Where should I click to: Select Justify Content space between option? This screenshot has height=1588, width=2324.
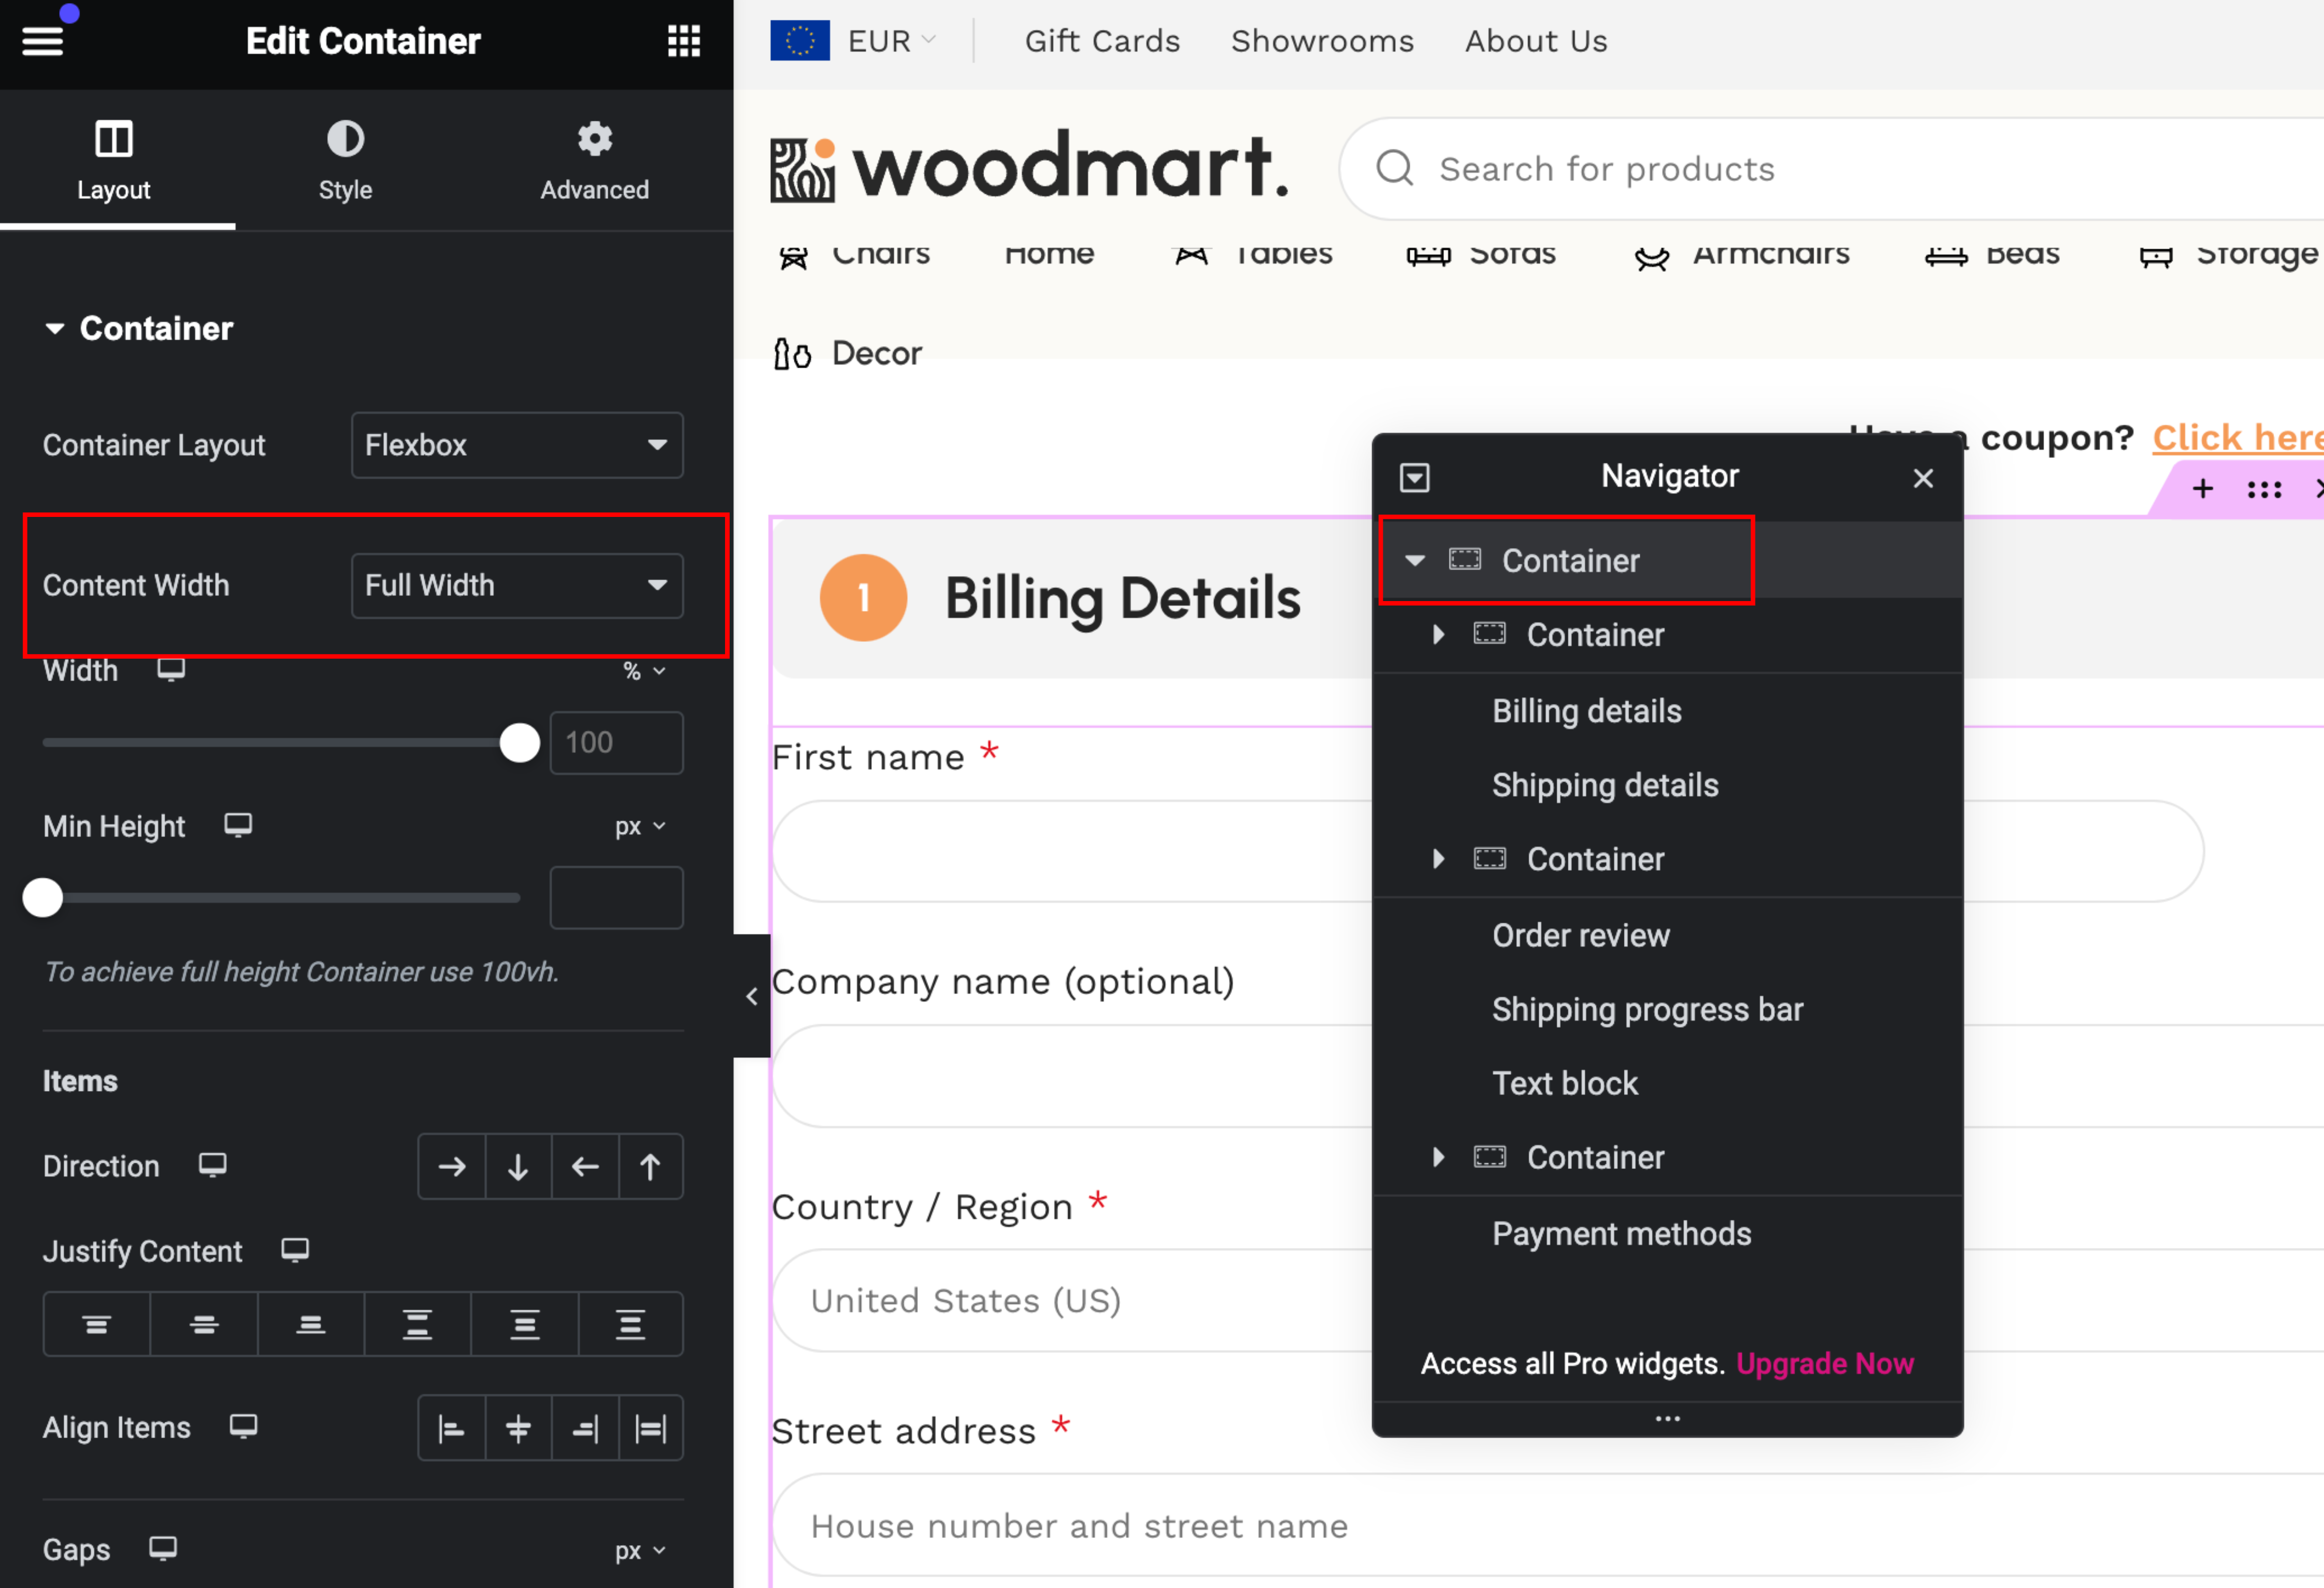click(x=418, y=1324)
